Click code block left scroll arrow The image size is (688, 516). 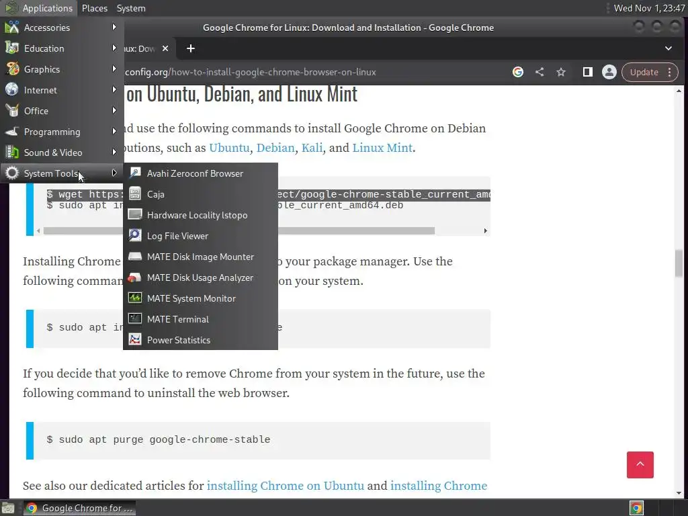pyautogui.click(x=38, y=231)
